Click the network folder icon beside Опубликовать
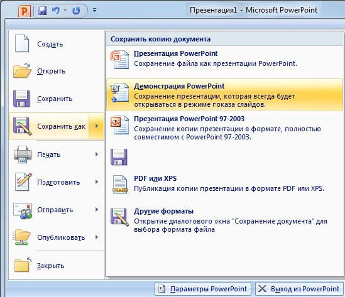Viewport: 345px width, 297px height. tap(22, 237)
